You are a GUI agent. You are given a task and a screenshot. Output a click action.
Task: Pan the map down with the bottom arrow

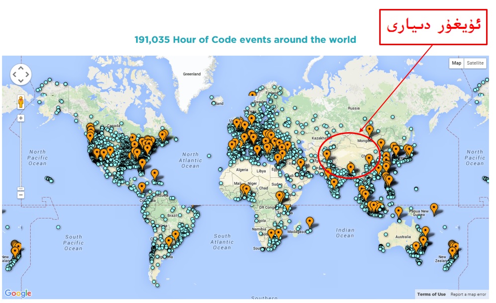point(21,81)
